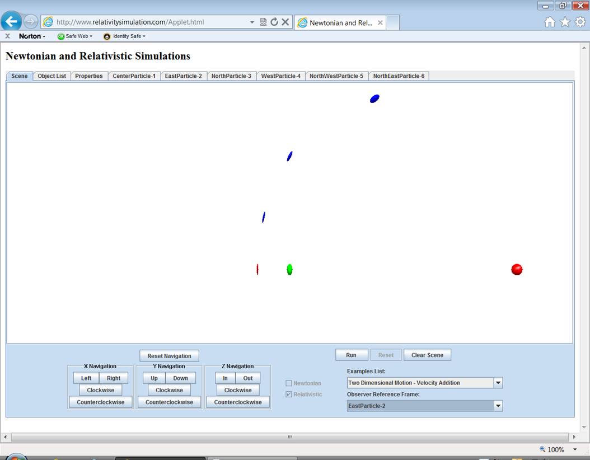Refresh the page with the reload icon
This screenshot has height=460, width=590.
pyautogui.click(x=274, y=22)
